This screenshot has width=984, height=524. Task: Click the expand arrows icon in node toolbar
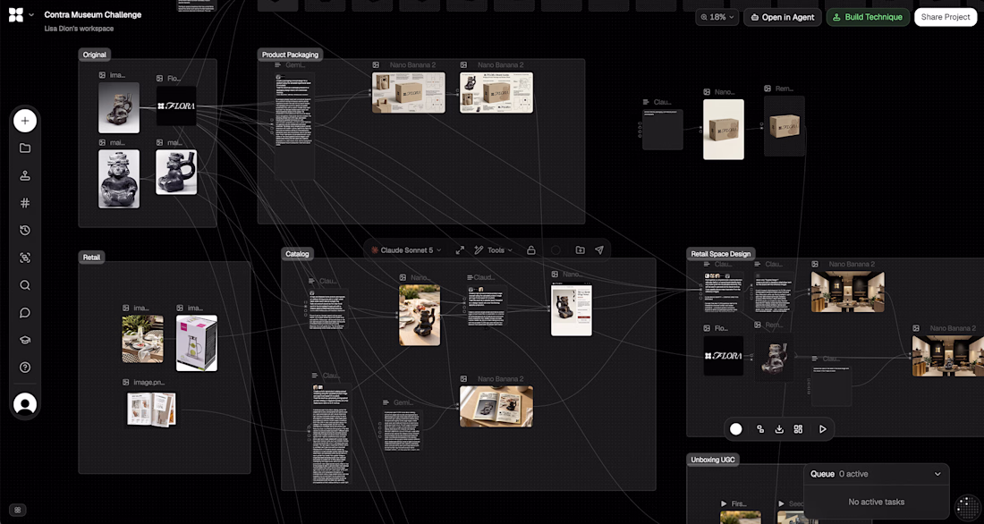pyautogui.click(x=460, y=249)
